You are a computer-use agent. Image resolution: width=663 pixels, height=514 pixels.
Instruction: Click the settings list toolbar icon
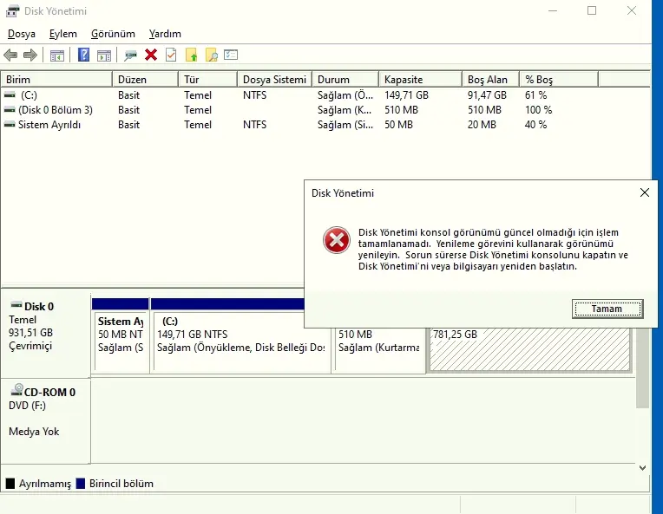click(x=231, y=55)
